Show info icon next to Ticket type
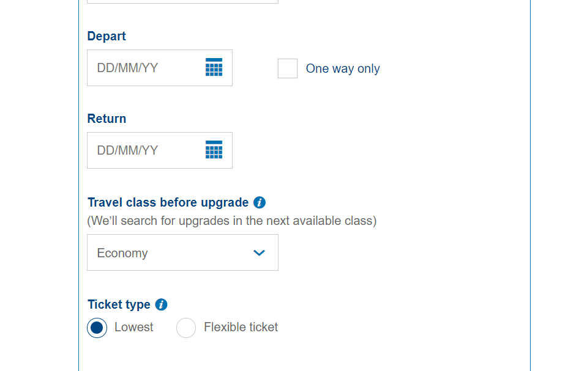 click(x=161, y=304)
